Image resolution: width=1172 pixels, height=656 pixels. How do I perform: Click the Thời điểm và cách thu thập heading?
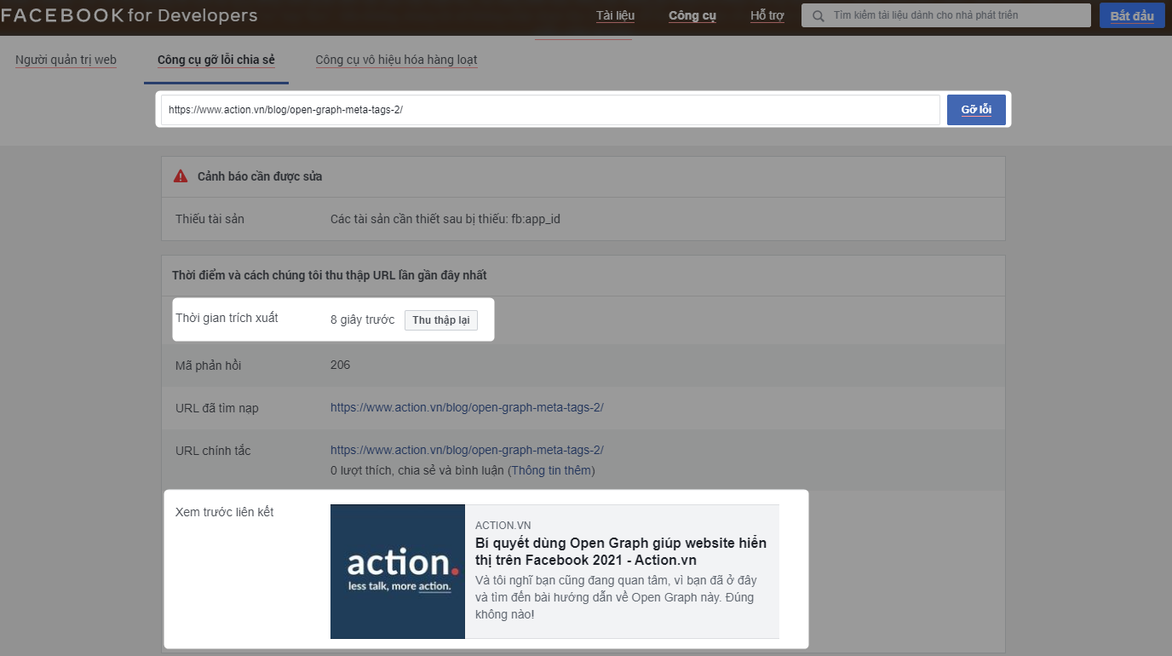click(330, 275)
